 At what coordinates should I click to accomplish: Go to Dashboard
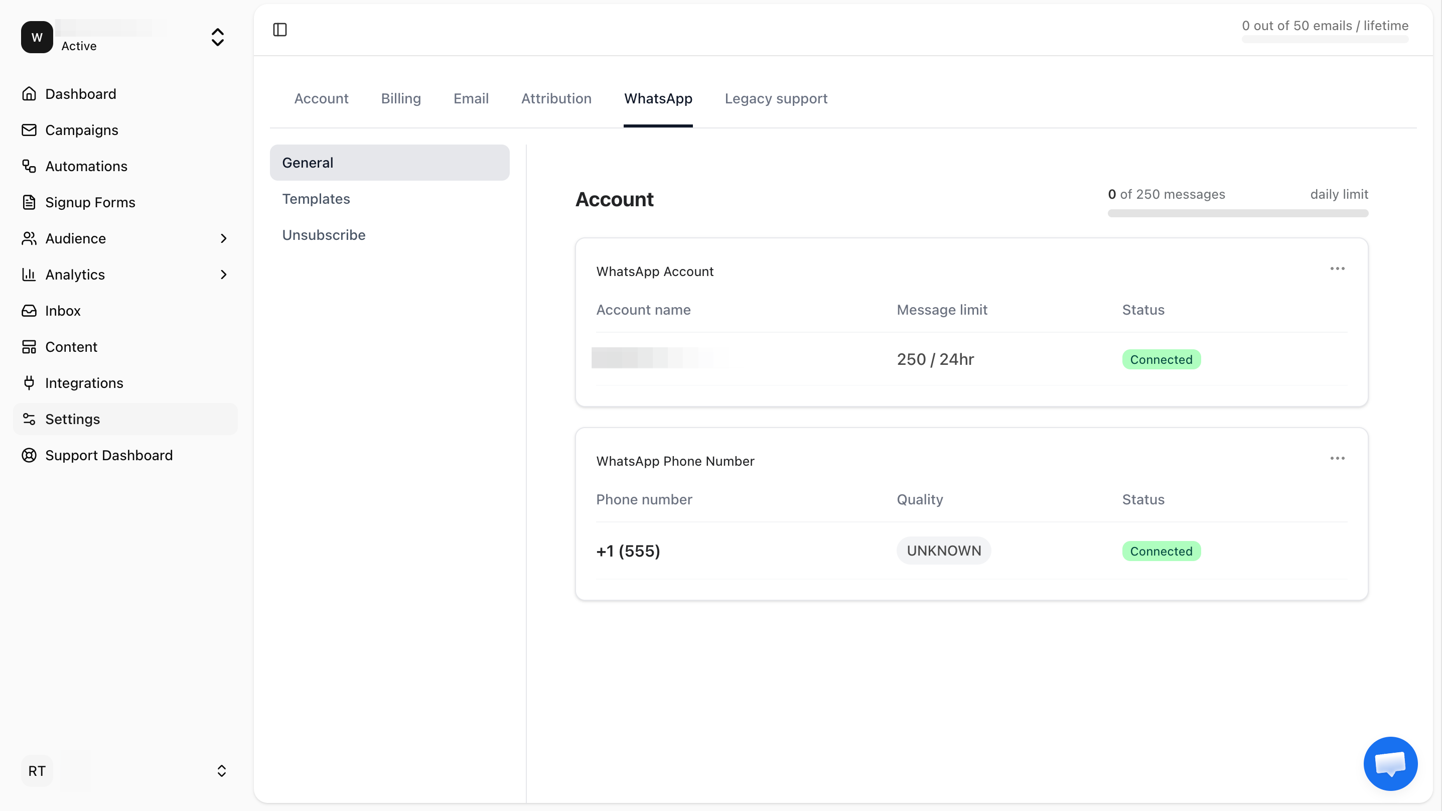[x=81, y=93]
